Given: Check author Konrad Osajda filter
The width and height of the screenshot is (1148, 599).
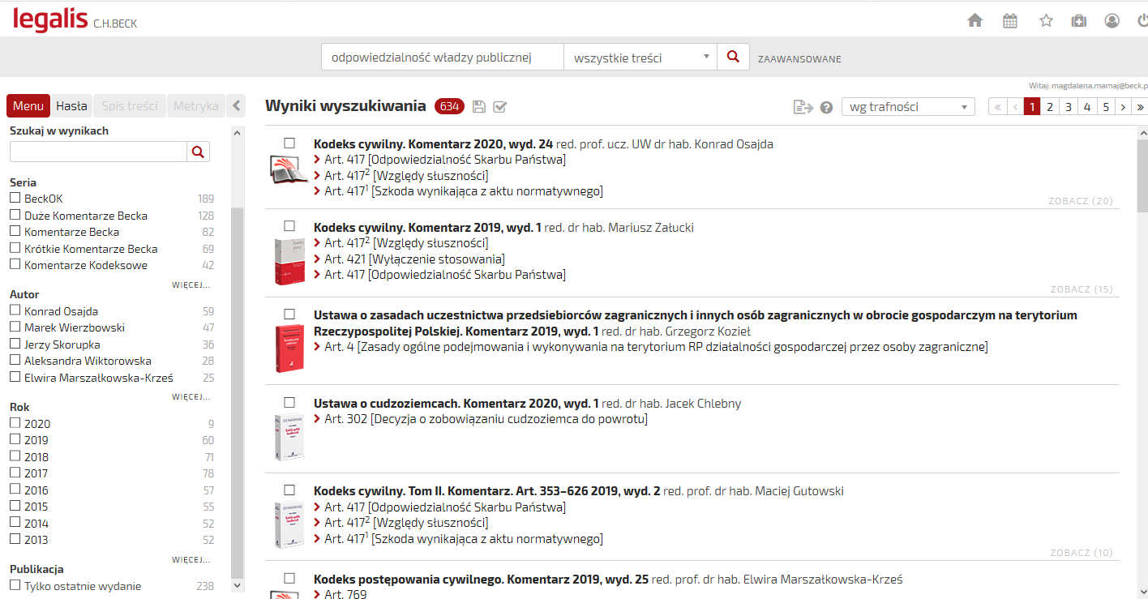Looking at the screenshot, I should coord(15,310).
